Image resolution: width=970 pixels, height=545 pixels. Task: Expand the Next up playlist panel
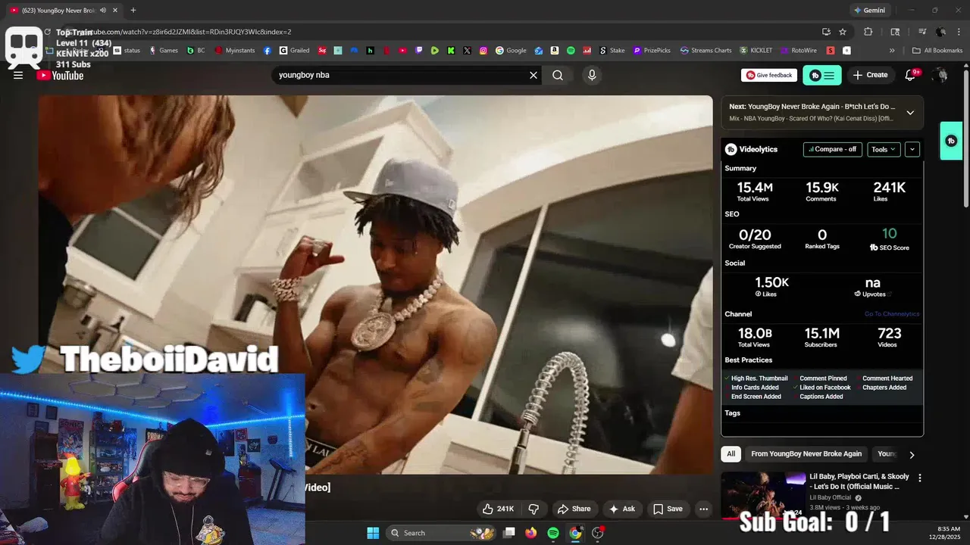[x=910, y=112]
